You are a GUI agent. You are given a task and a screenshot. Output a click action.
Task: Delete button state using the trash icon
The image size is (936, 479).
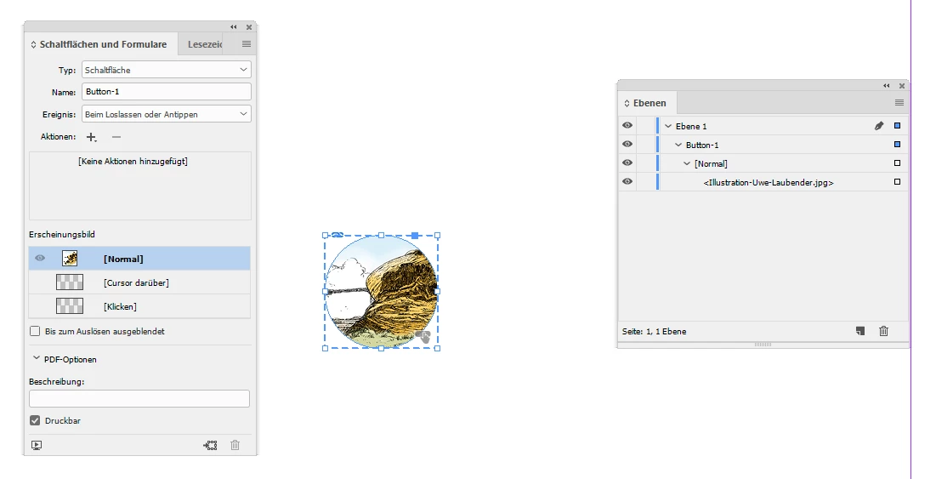(x=235, y=445)
